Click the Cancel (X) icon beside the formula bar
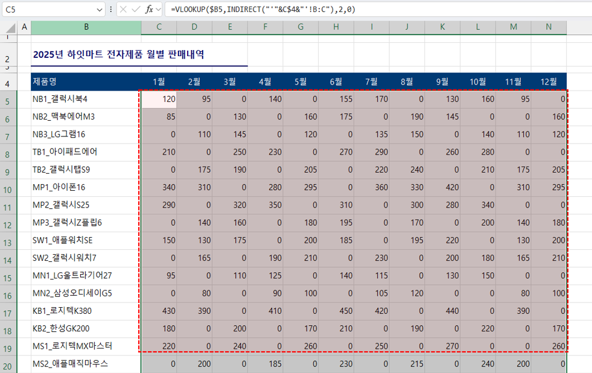The height and width of the screenshot is (373, 592). pyautogui.click(x=124, y=8)
